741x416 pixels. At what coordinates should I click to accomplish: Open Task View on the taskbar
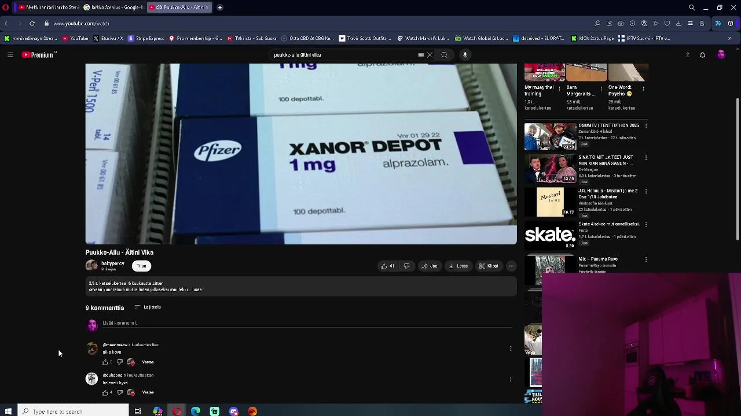(138, 411)
